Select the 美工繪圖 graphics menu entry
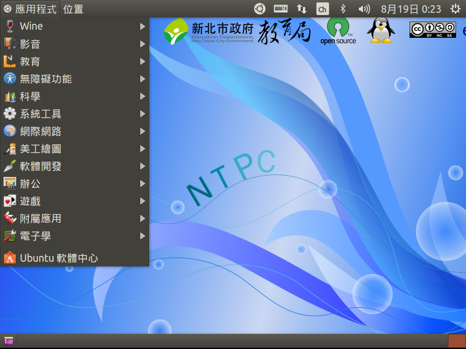Viewport: 466px width, 349px height. pyautogui.click(x=41, y=148)
